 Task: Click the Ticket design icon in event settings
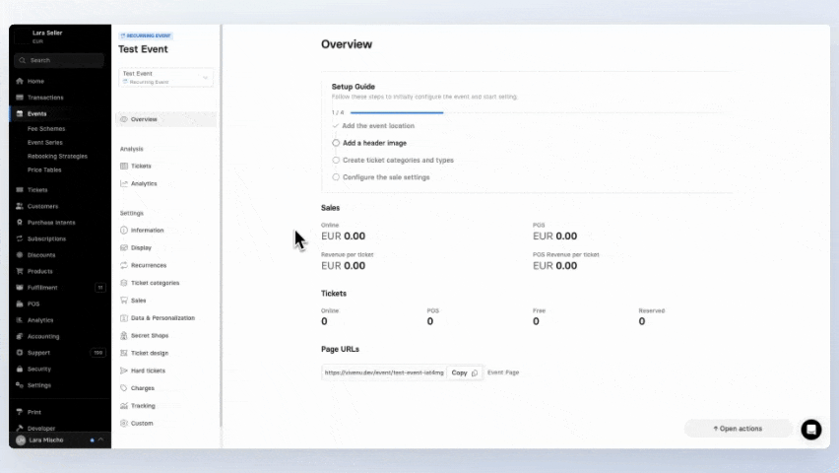[x=123, y=353]
